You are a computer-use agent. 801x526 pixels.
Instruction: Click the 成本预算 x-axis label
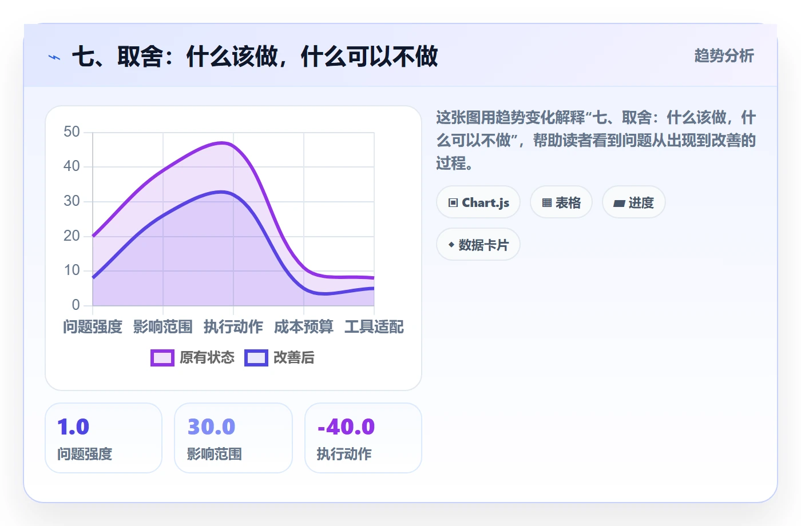point(304,327)
